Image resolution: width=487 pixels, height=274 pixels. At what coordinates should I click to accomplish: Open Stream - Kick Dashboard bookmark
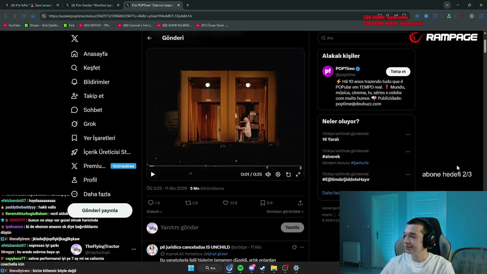coord(42,25)
